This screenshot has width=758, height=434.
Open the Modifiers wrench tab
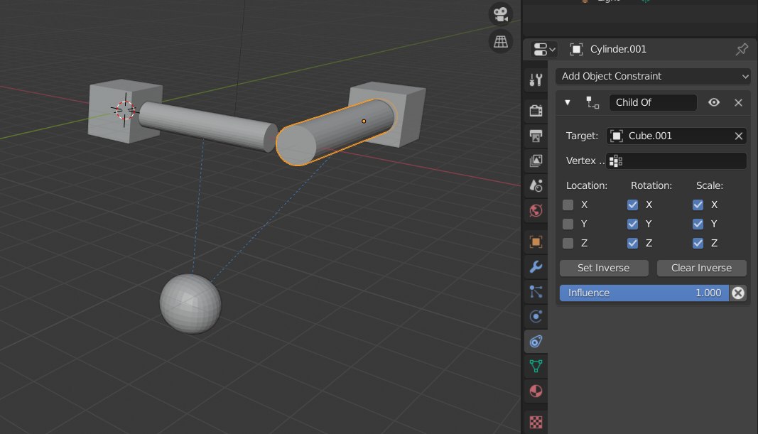click(536, 267)
